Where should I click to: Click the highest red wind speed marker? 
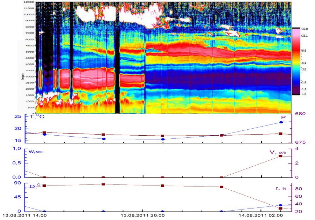281,156
